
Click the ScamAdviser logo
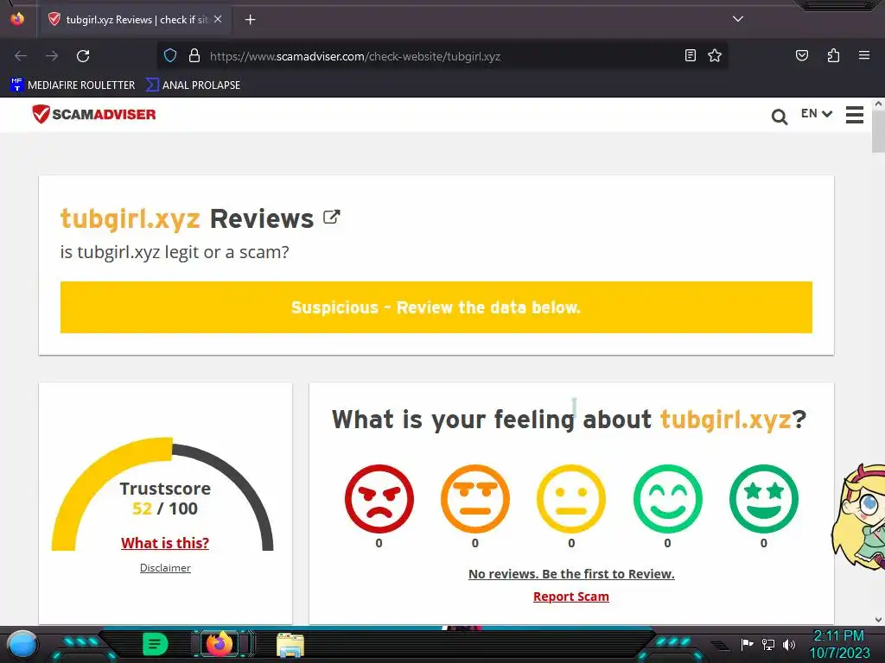click(x=93, y=114)
